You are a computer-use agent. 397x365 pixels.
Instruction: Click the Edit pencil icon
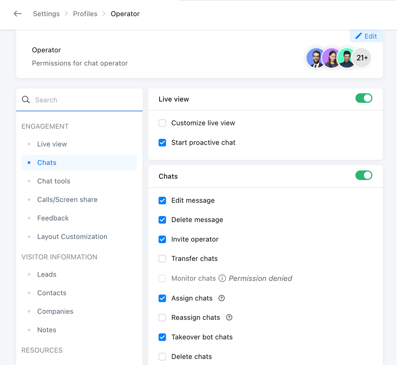(359, 36)
